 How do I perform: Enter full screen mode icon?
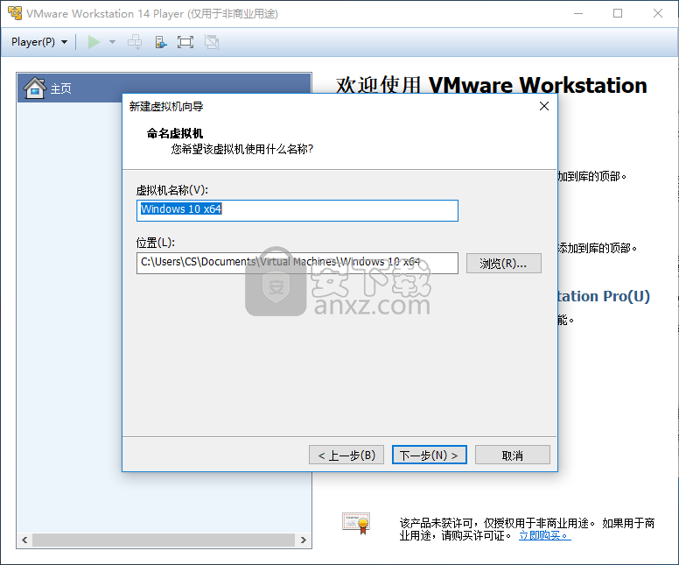point(185,42)
